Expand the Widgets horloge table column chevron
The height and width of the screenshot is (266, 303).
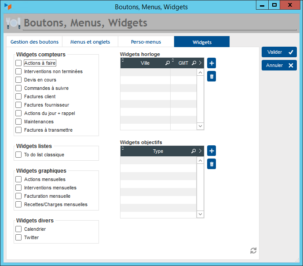point(200,63)
